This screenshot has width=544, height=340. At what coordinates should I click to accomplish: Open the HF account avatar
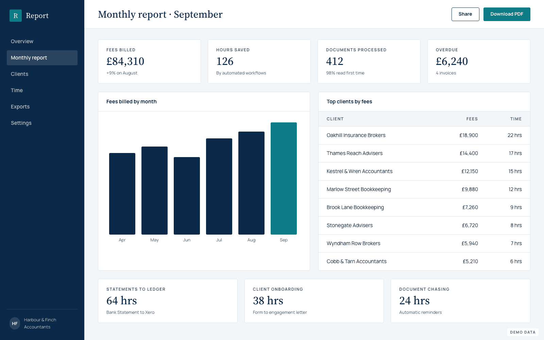[x=15, y=323]
